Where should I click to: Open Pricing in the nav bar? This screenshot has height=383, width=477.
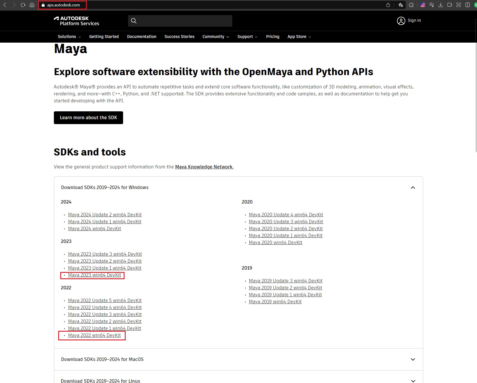point(273,37)
